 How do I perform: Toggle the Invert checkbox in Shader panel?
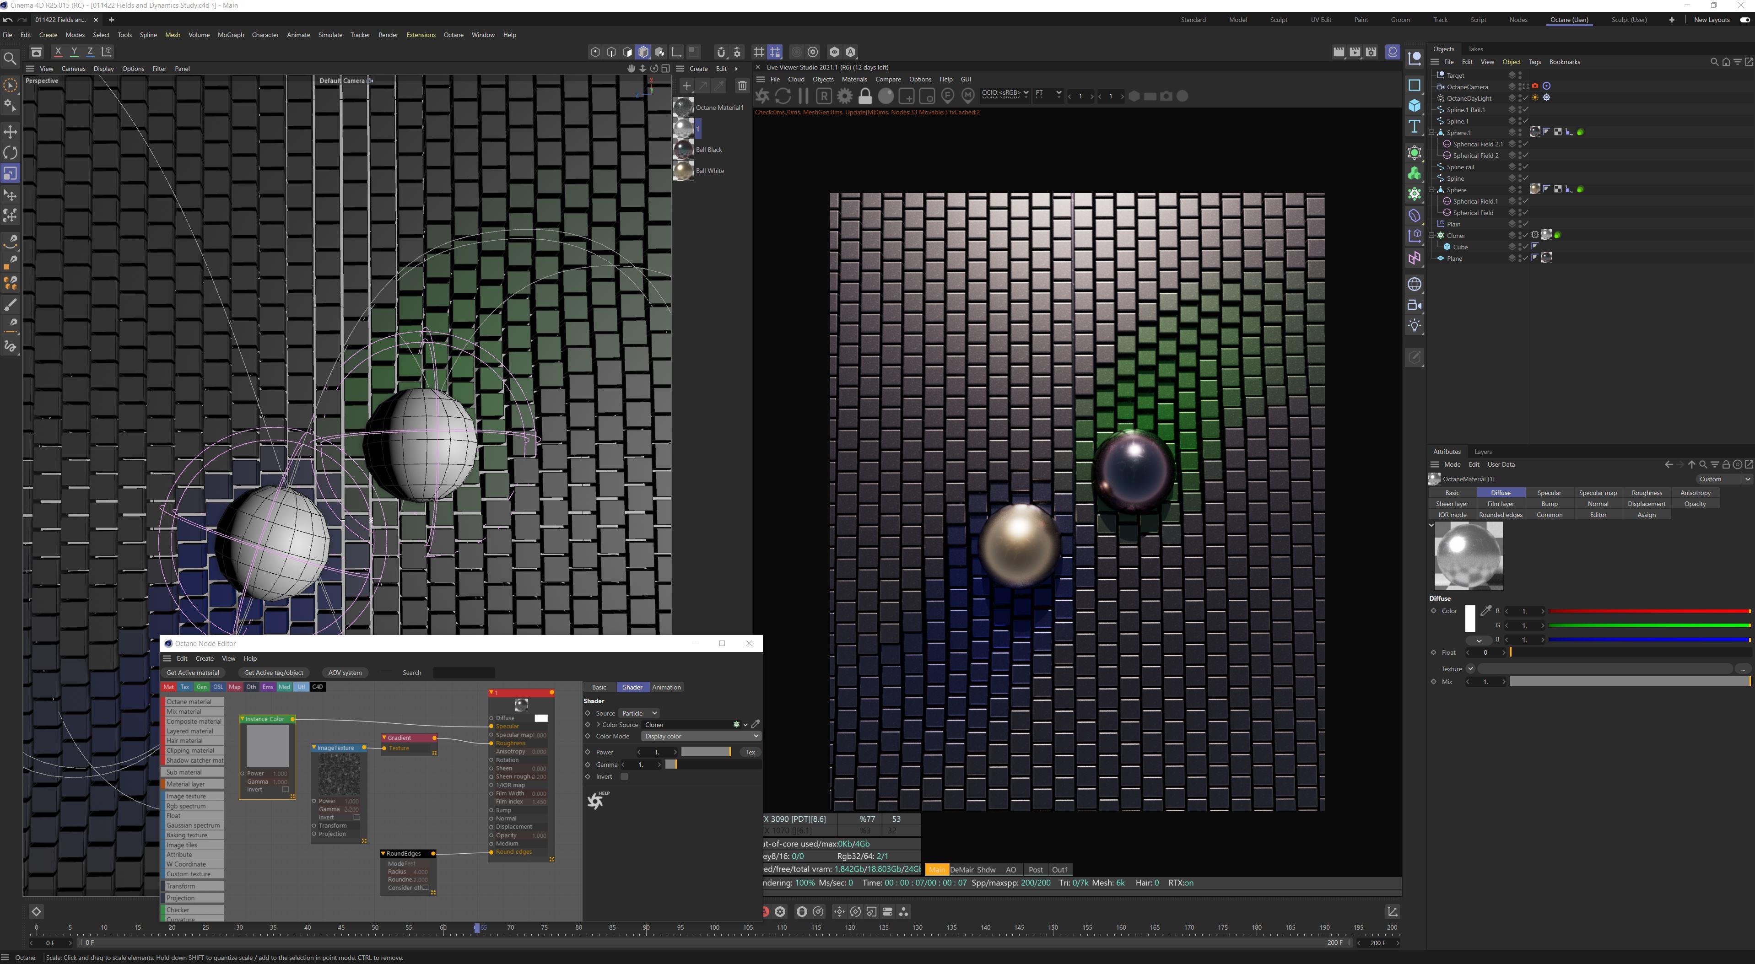pos(624,777)
